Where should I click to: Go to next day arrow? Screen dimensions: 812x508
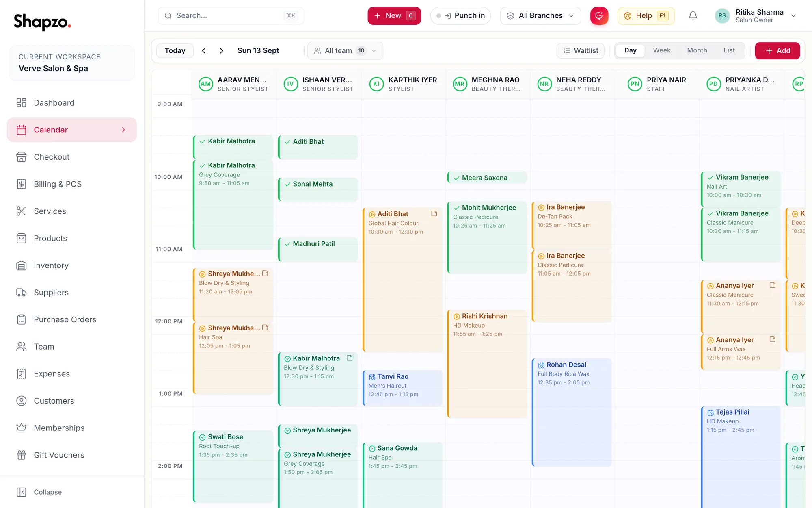(x=221, y=51)
